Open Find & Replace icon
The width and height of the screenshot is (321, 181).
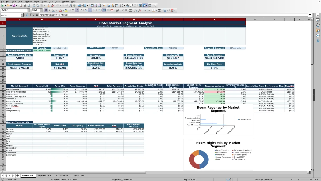tap(70, 5)
